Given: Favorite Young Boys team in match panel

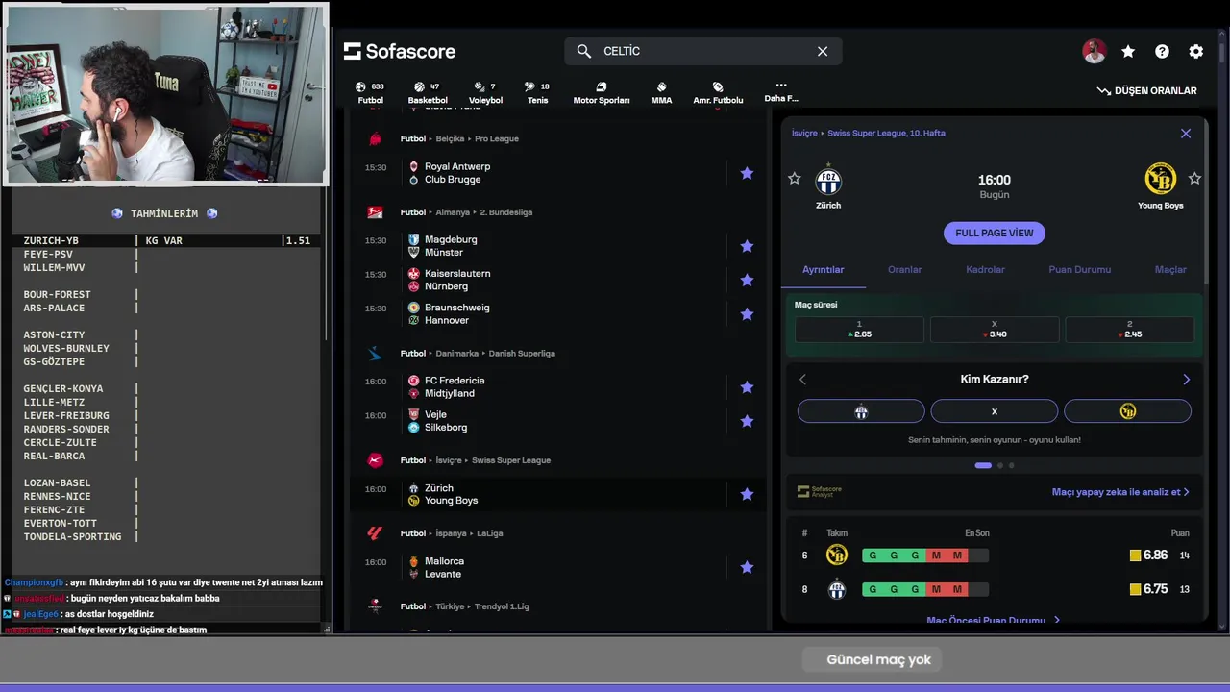Looking at the screenshot, I should (x=1194, y=179).
